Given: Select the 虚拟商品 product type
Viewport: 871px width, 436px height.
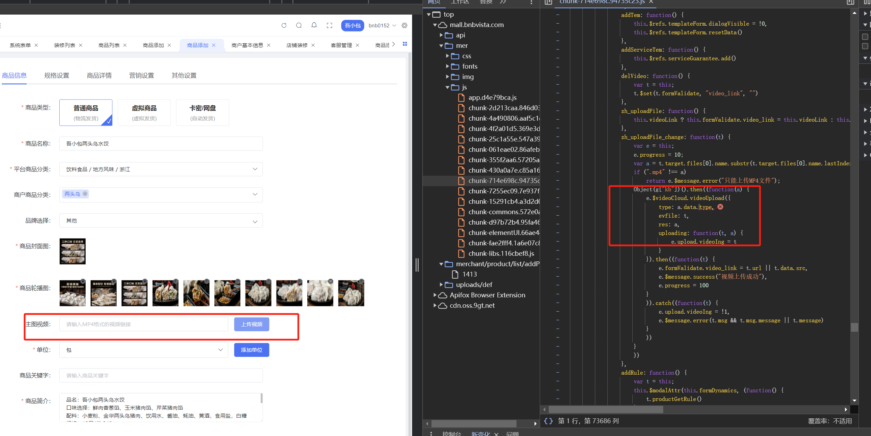Looking at the screenshot, I should tap(144, 113).
